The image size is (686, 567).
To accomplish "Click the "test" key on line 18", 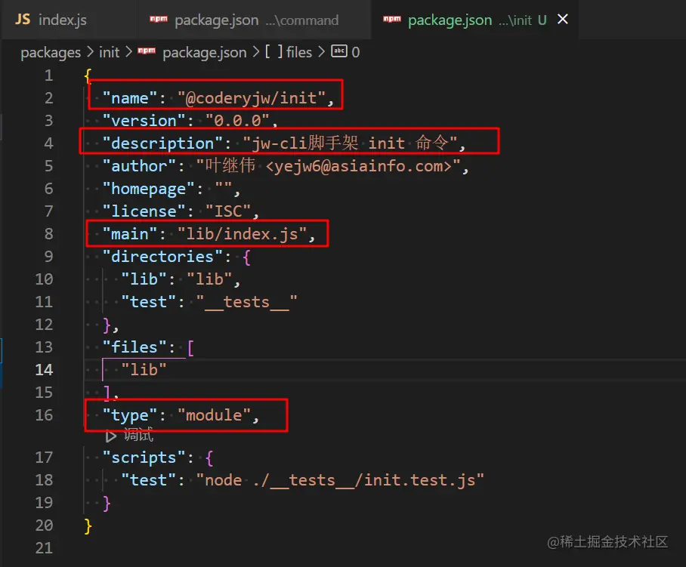I will tap(148, 480).
